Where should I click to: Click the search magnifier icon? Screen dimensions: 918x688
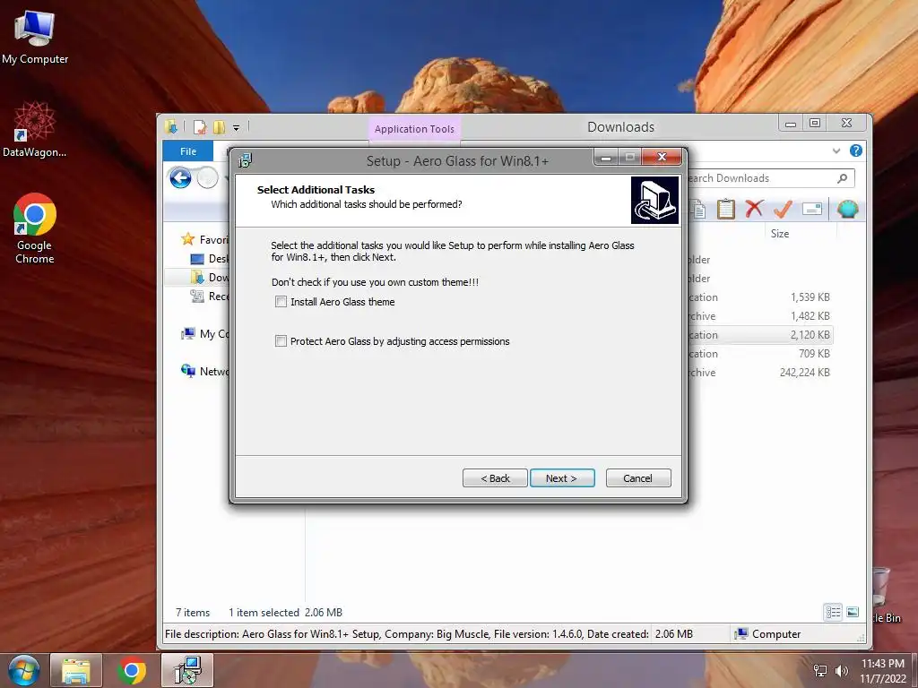pyautogui.click(x=842, y=178)
